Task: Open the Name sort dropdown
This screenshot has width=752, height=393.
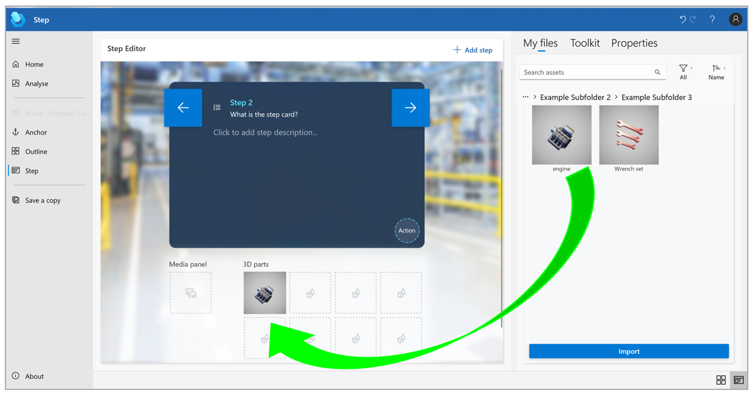Action: (717, 72)
